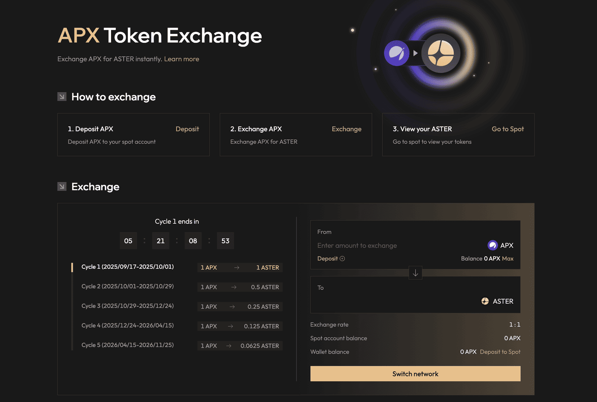Click the APX token icon in From field
The width and height of the screenshot is (597, 402).
coord(493,245)
